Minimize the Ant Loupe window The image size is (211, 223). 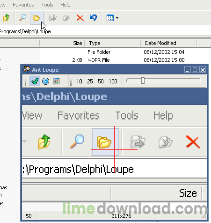tap(187, 69)
